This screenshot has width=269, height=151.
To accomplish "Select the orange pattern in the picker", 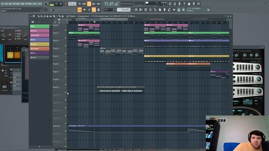I will (40, 49).
